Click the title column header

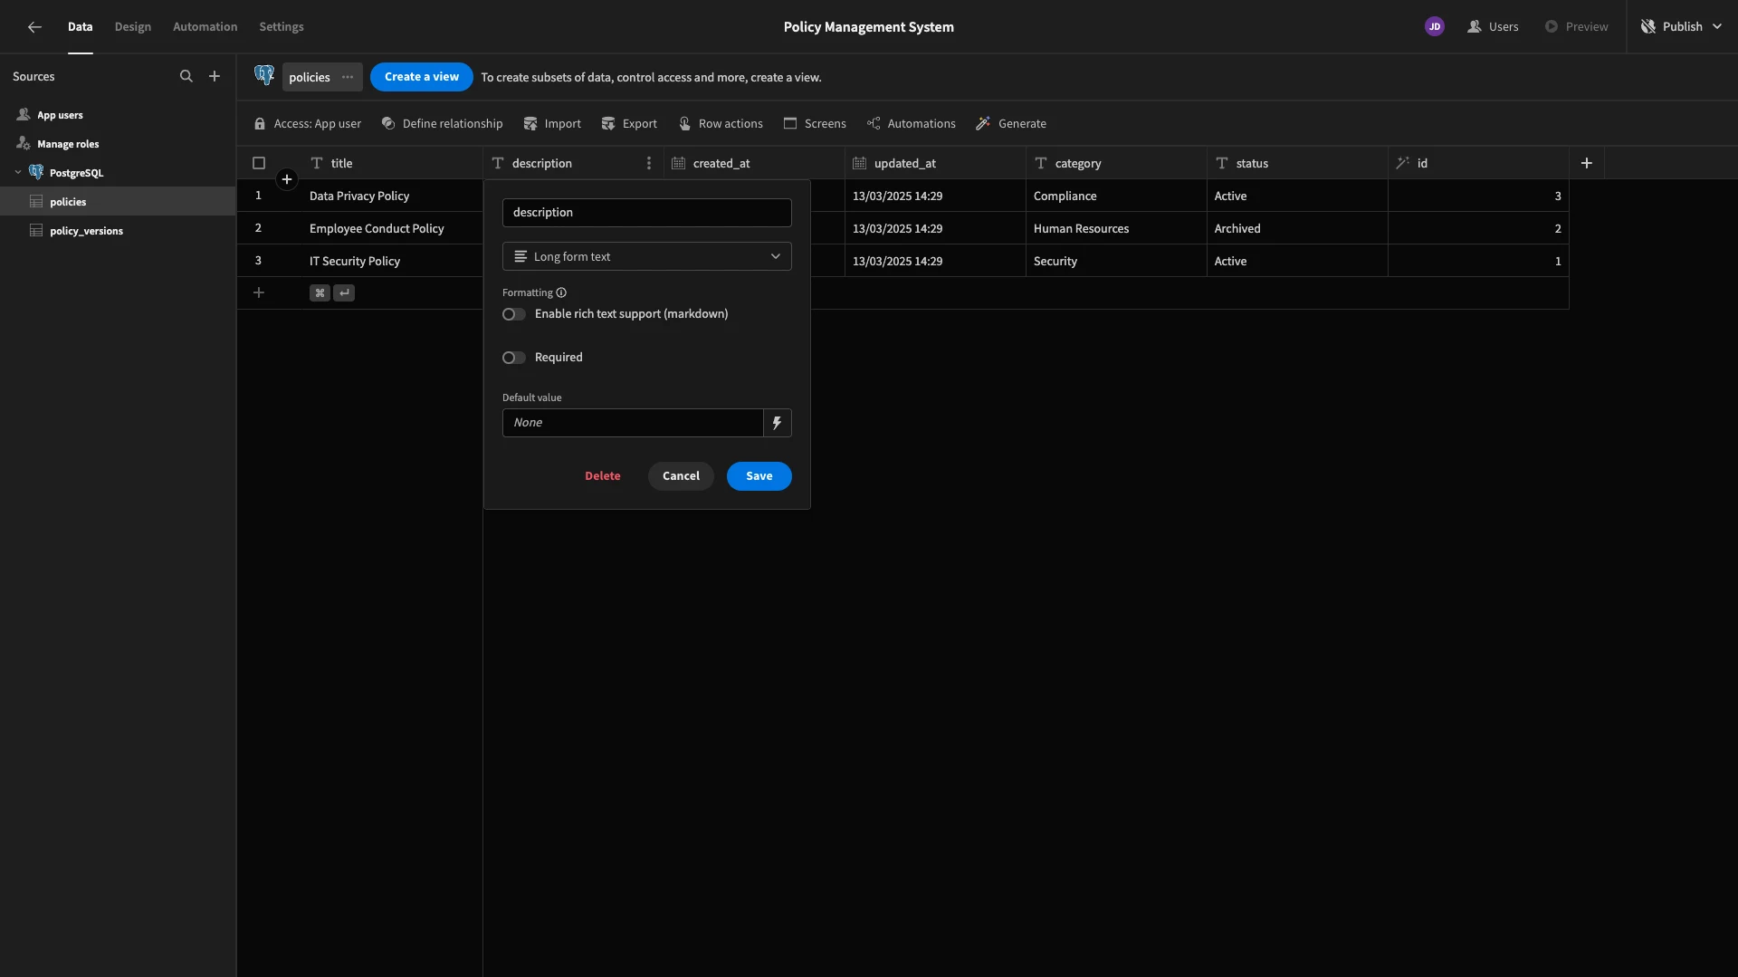click(x=392, y=164)
